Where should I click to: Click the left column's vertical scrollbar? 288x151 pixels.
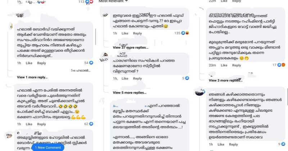(95, 37)
